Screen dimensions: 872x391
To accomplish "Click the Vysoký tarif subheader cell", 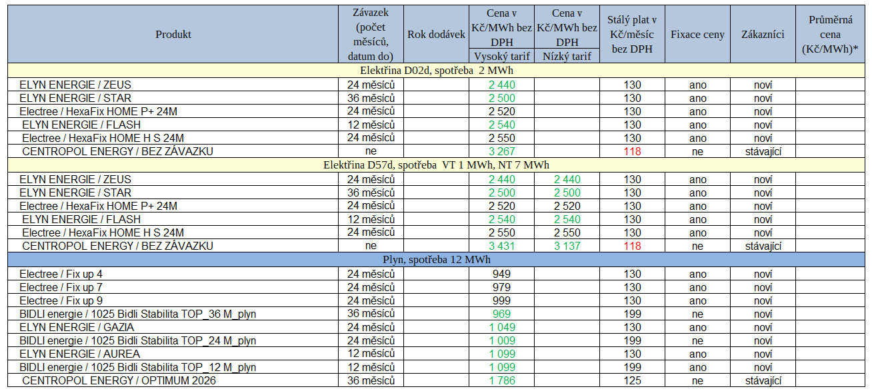I will (501, 57).
